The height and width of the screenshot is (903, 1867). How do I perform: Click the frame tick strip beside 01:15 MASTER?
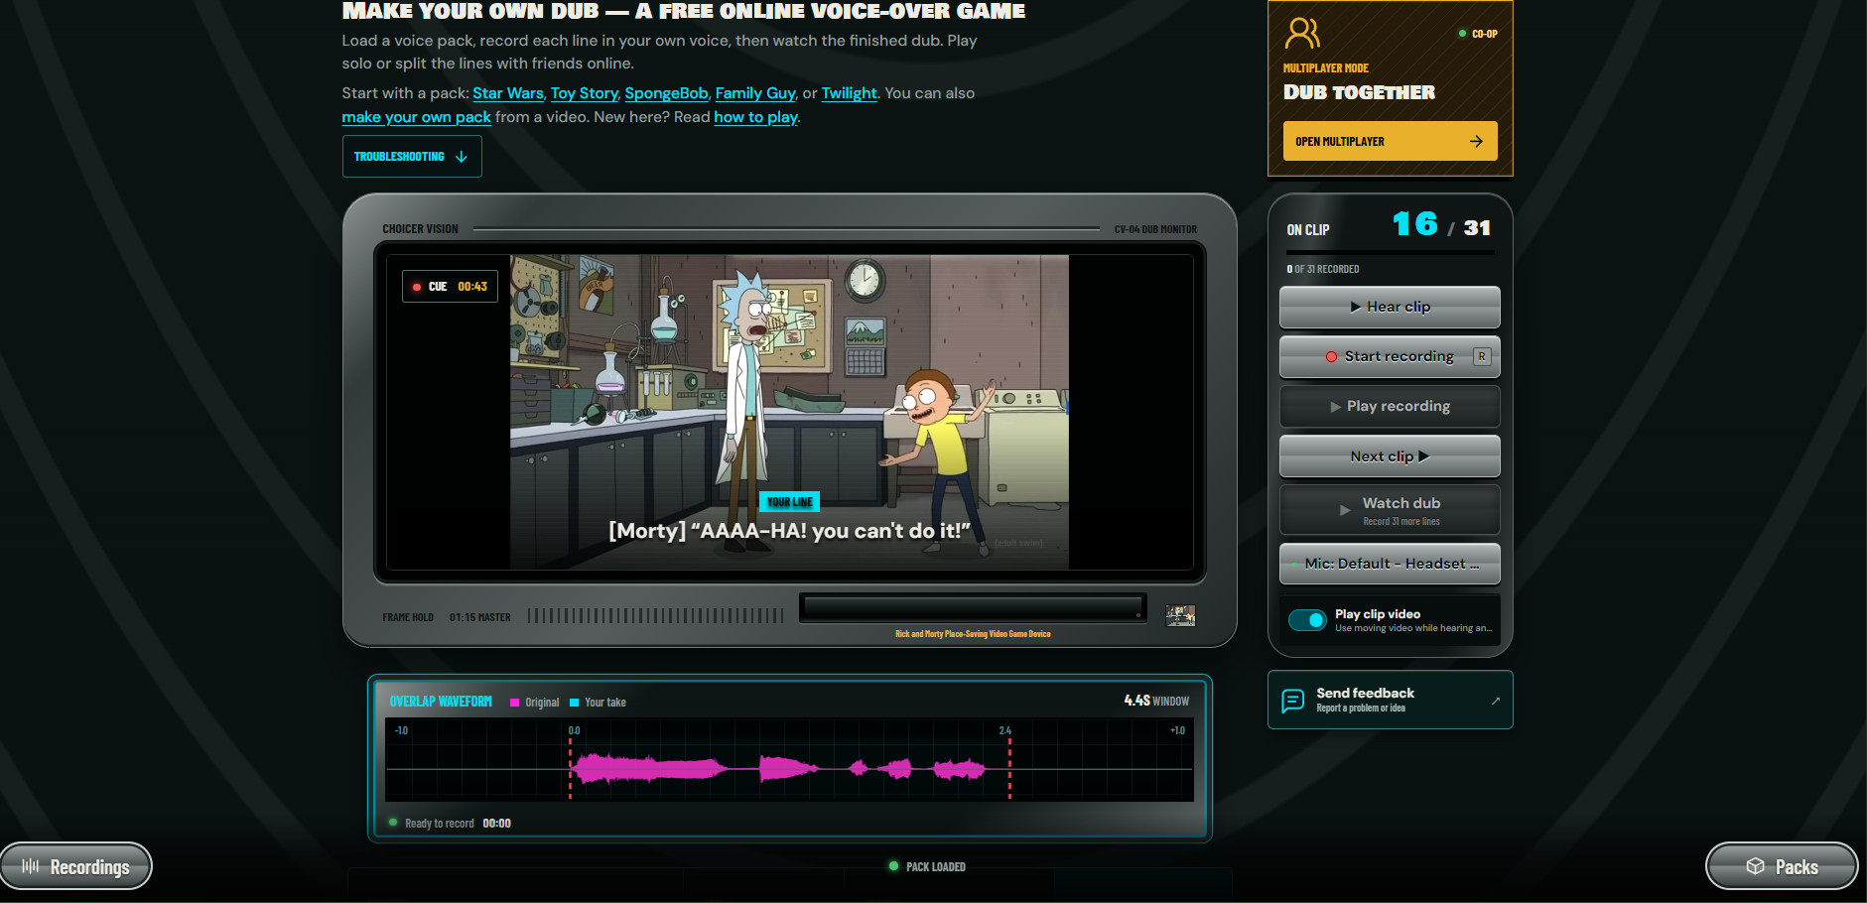[655, 616]
